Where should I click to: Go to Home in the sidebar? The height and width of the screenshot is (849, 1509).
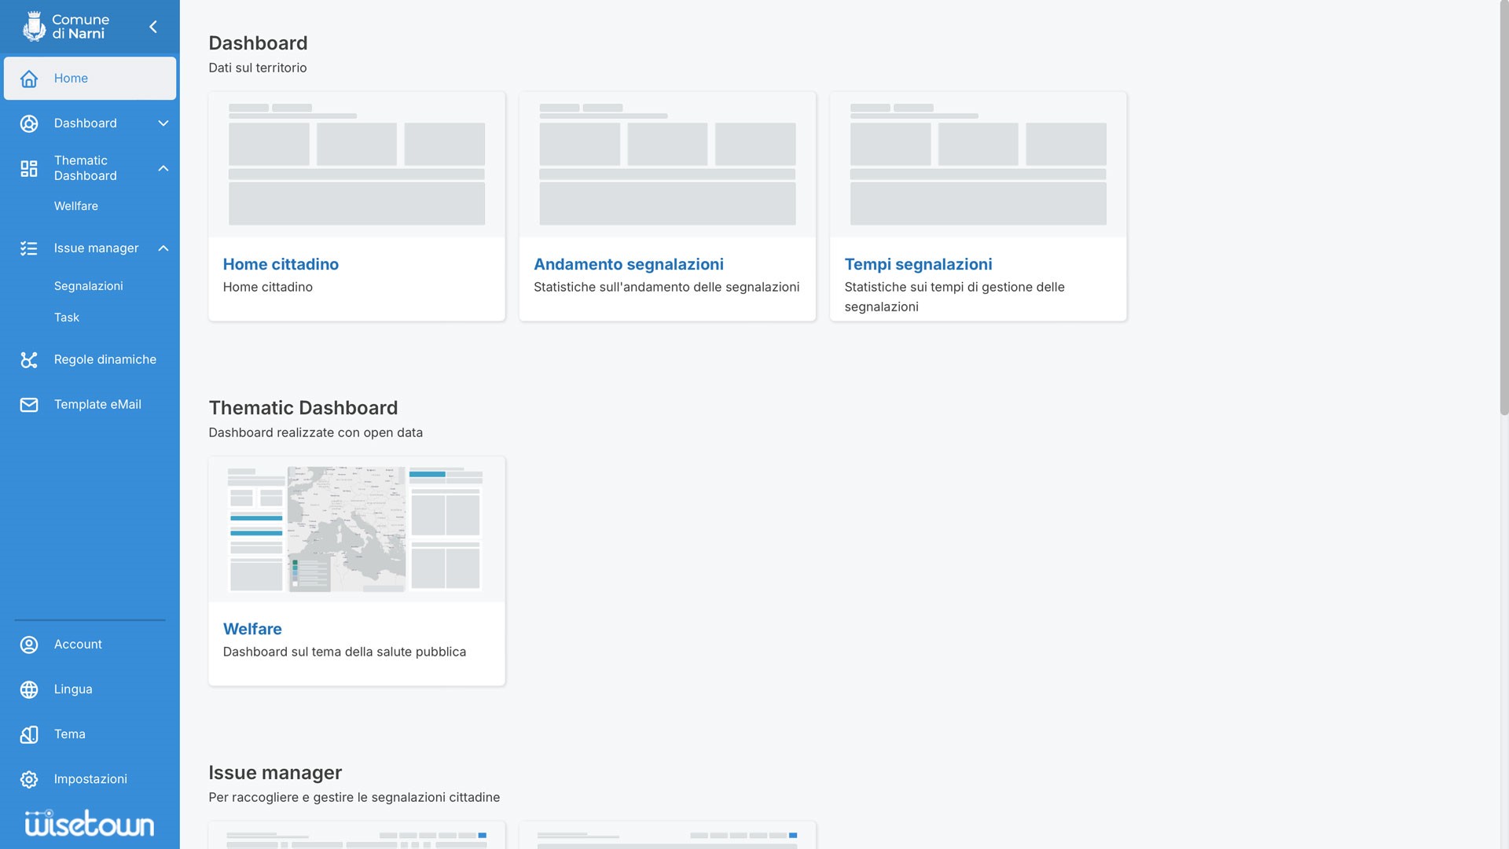pyautogui.click(x=90, y=78)
